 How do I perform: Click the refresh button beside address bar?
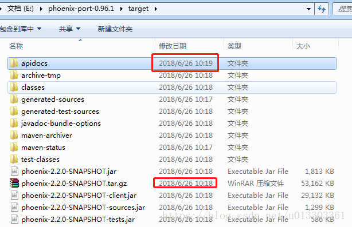(x=322, y=9)
